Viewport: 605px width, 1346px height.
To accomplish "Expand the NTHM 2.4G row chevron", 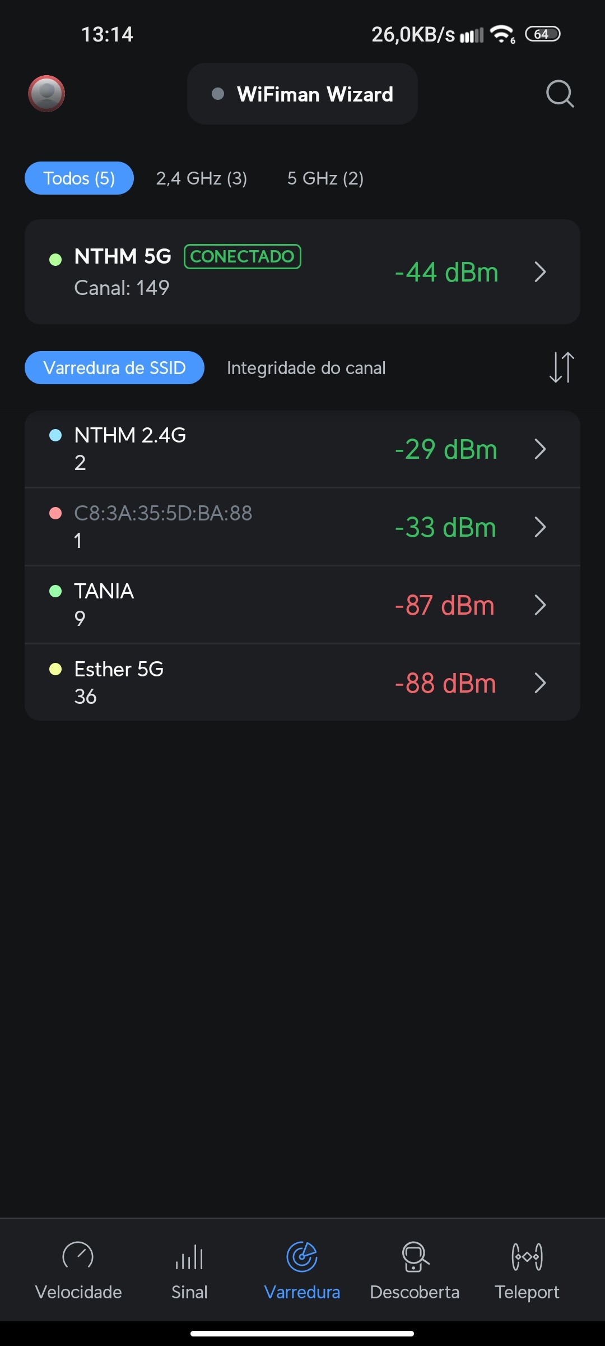I will point(540,449).
